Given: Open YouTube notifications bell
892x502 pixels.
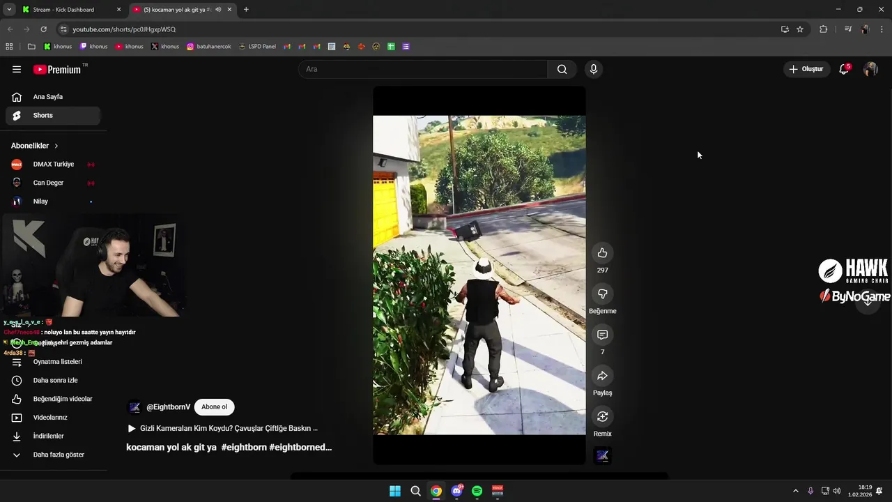Looking at the screenshot, I should [x=844, y=69].
